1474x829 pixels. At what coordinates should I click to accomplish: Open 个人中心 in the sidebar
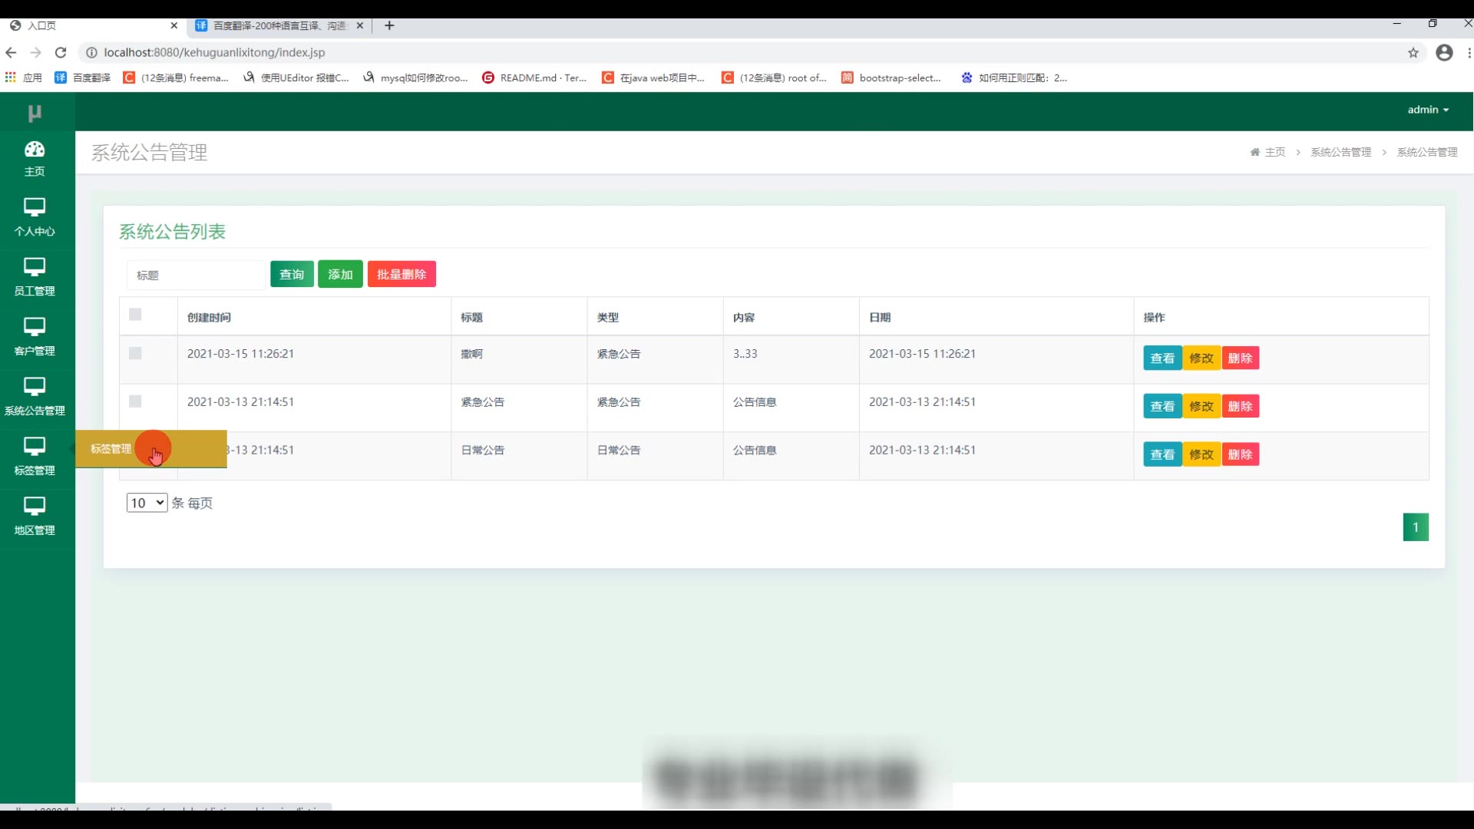point(35,217)
